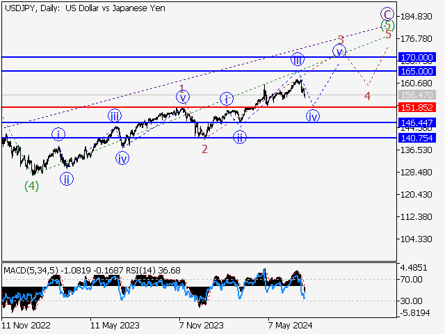Select the 176.780 price axis label
Screen dimensions: 445x334
(x=416, y=39)
